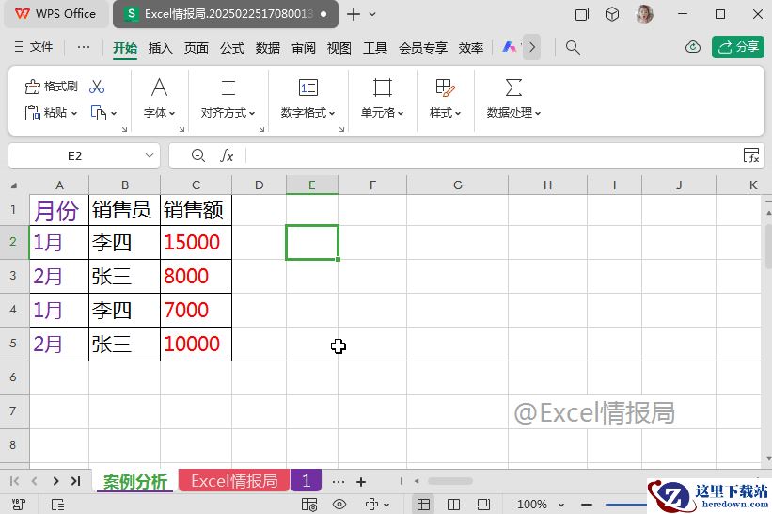
Task: Click the zoom lookup icon in formula bar
Action: pyautogui.click(x=197, y=155)
